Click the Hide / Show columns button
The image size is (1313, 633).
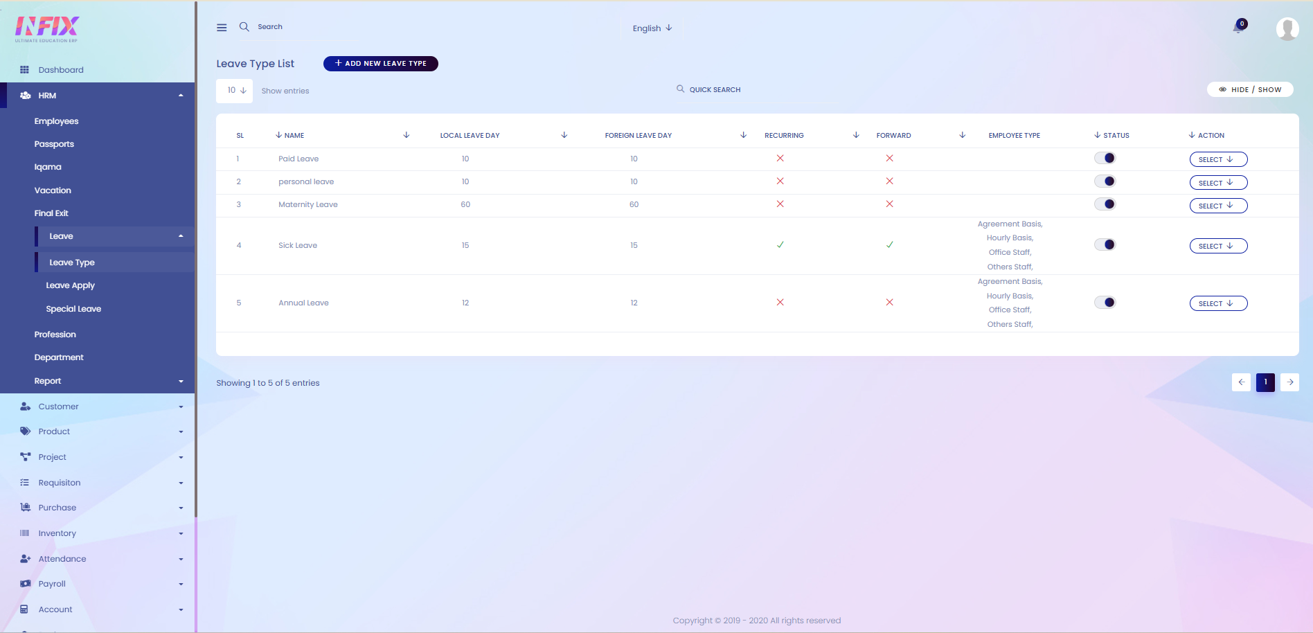(x=1249, y=90)
